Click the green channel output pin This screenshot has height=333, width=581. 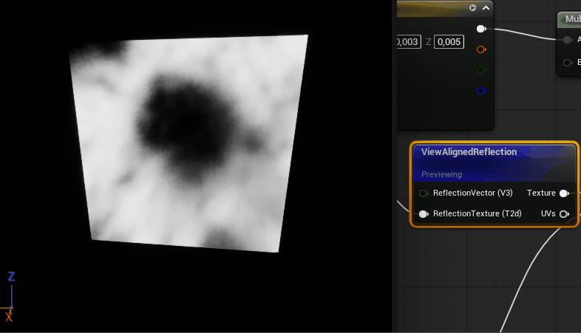point(480,70)
